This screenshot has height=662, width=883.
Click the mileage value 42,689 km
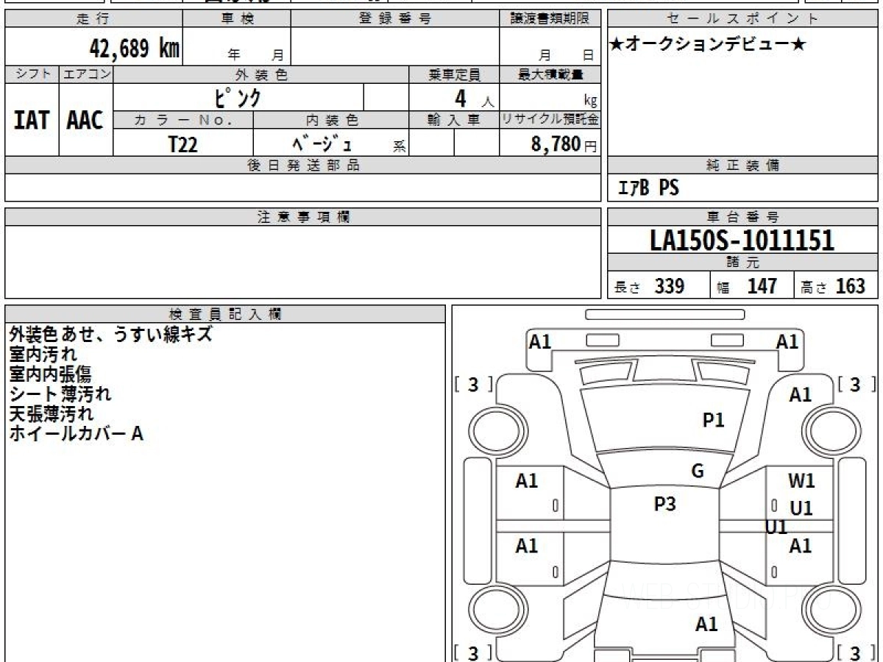[x=135, y=49]
